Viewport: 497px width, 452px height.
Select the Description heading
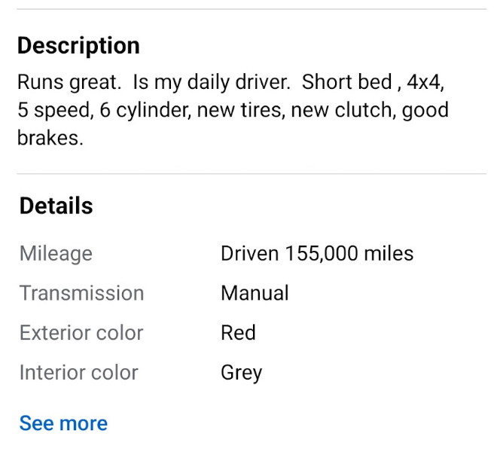pyautogui.click(x=78, y=46)
